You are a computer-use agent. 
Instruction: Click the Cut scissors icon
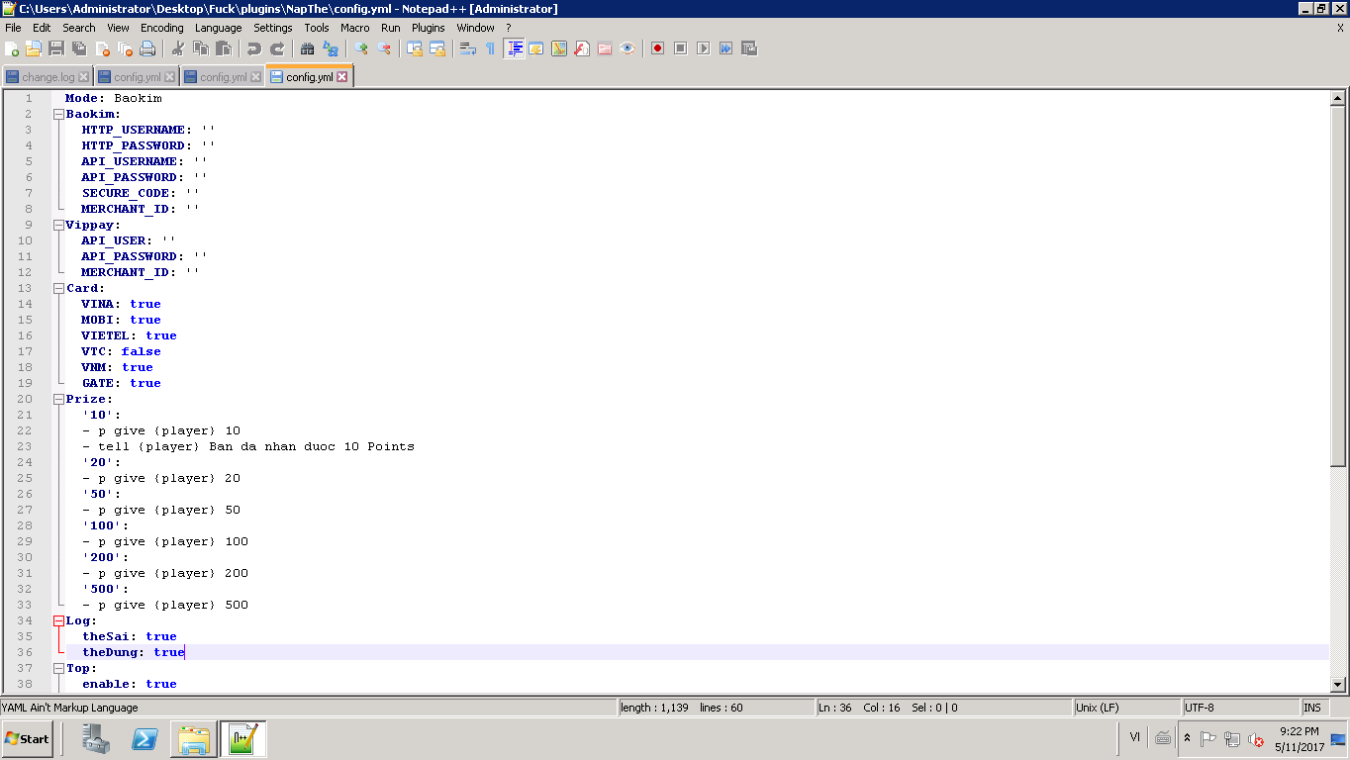pyautogui.click(x=178, y=48)
